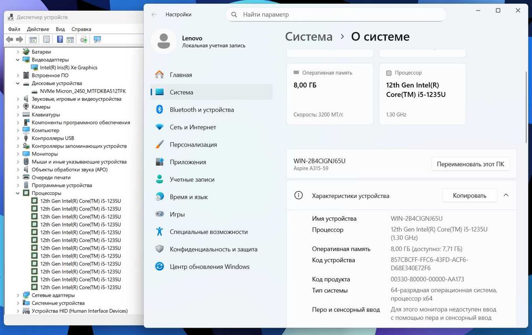Image resolution: width=532 pixels, height=335 pixels.
Task: Click the Контроллеры USB plug icon
Action: (x=26, y=138)
